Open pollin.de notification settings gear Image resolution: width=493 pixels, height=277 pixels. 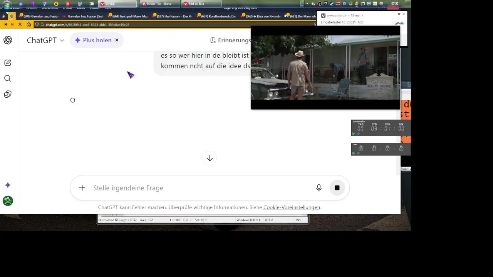coord(399,14)
